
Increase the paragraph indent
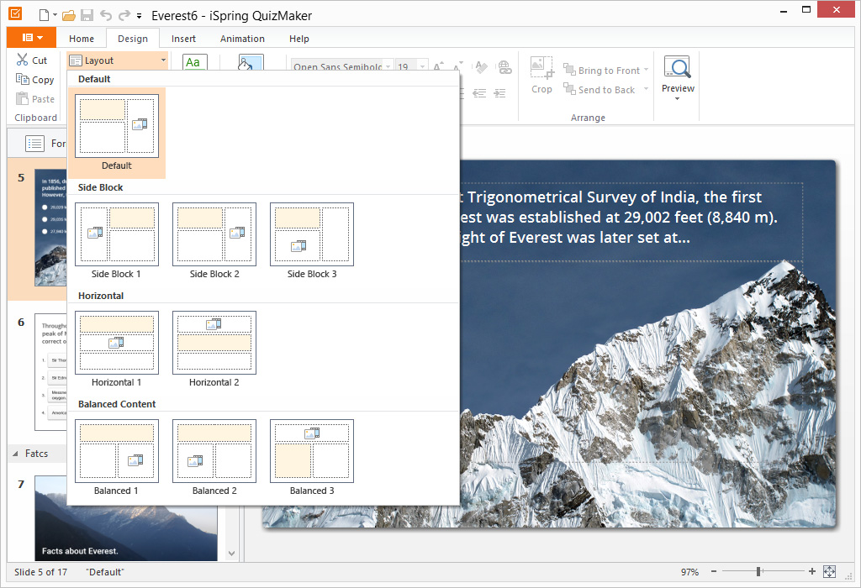tap(499, 93)
